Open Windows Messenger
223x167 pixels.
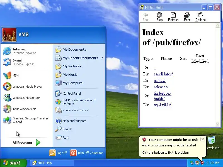26,98
